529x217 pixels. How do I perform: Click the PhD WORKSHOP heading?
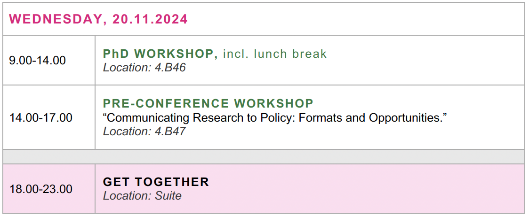[160, 54]
